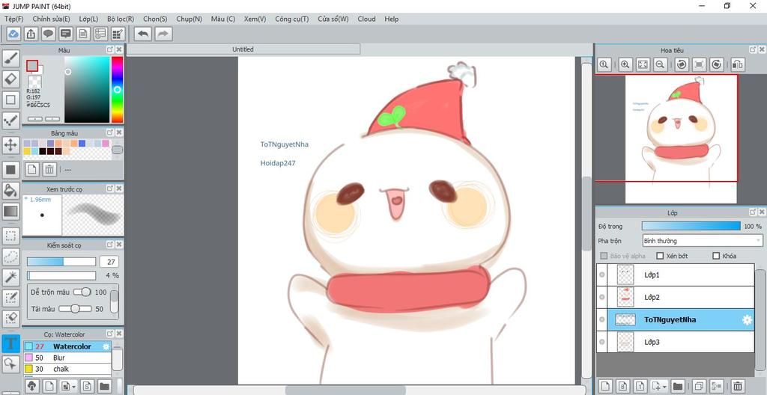This screenshot has height=395, width=767.
Task: Open the Bộ lọc(R) menu
Action: click(x=121, y=19)
